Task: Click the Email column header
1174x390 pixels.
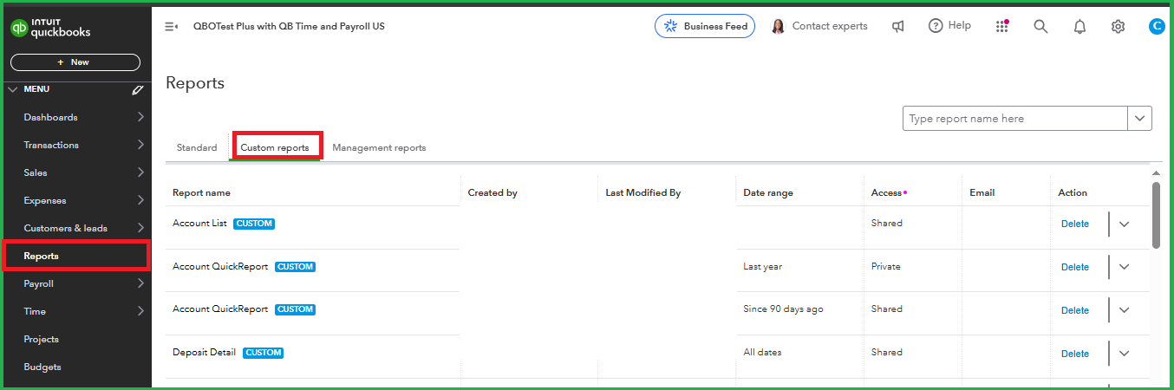Action: coord(982,192)
